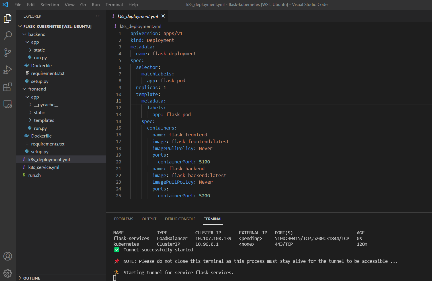Click the text file icon of frontend requirements.txt

[x=27, y=144]
